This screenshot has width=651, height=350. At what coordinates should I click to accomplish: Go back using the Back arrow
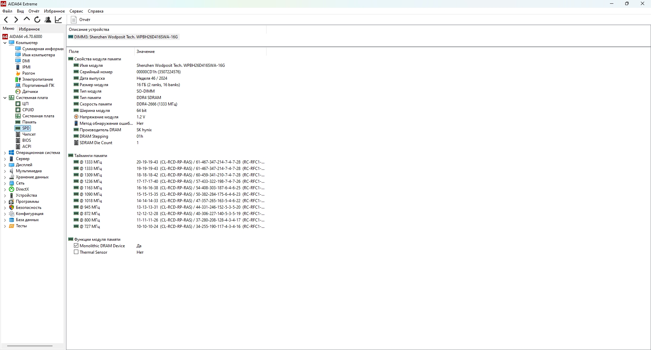click(x=6, y=20)
